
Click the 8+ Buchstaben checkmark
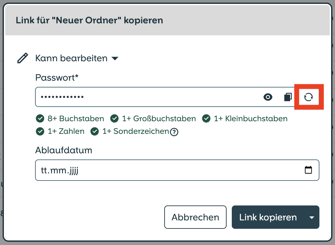click(40, 118)
